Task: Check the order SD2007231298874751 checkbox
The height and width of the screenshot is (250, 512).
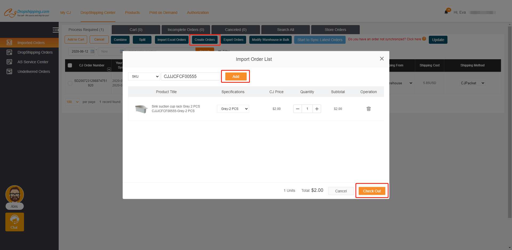Action: tap(70, 83)
